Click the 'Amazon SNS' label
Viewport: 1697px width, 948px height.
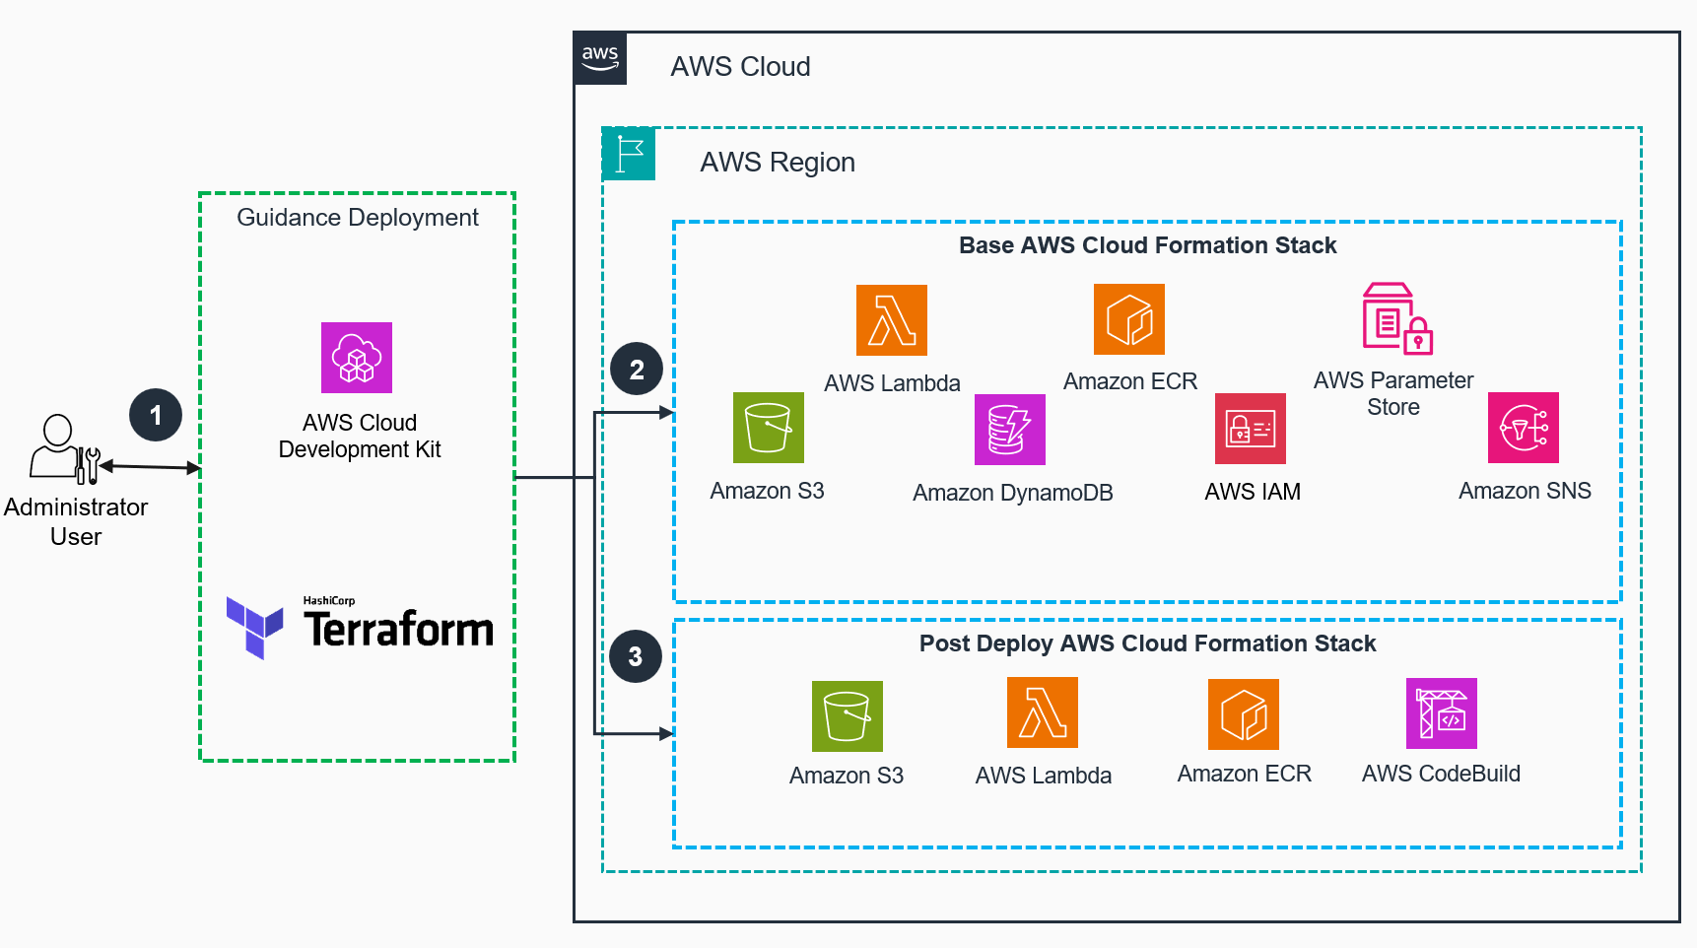[x=1526, y=491]
